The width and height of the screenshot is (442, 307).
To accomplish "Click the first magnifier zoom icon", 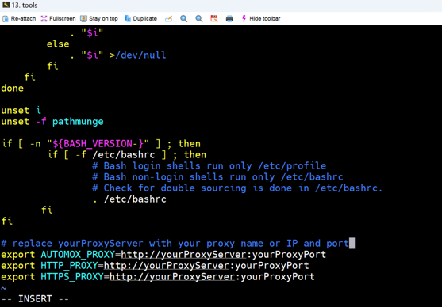I will click(x=184, y=18).
